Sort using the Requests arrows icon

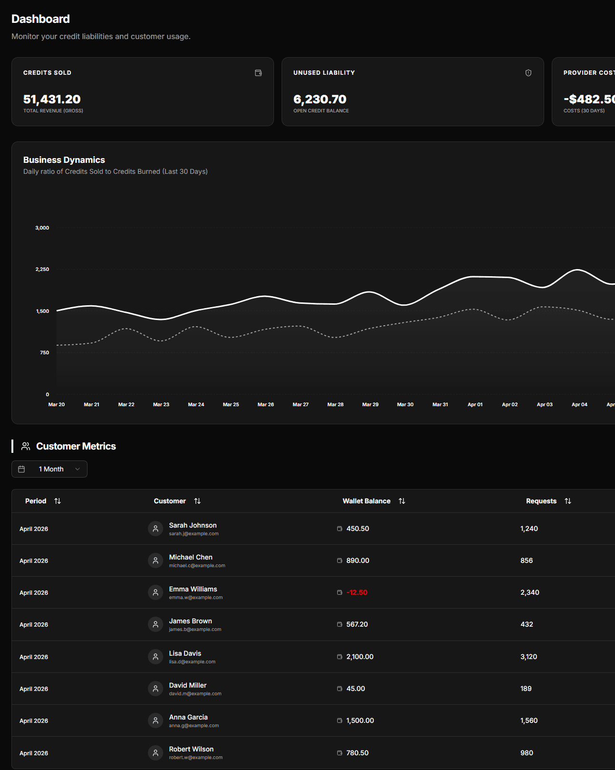(x=568, y=501)
